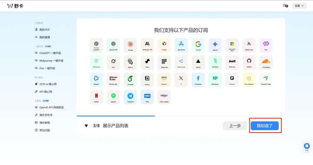Open the language switcher icon

[286, 6]
